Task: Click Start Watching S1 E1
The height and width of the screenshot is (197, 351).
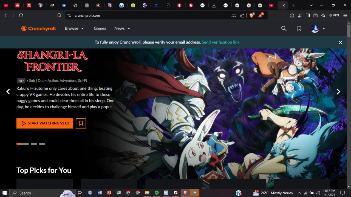Action: coord(45,123)
